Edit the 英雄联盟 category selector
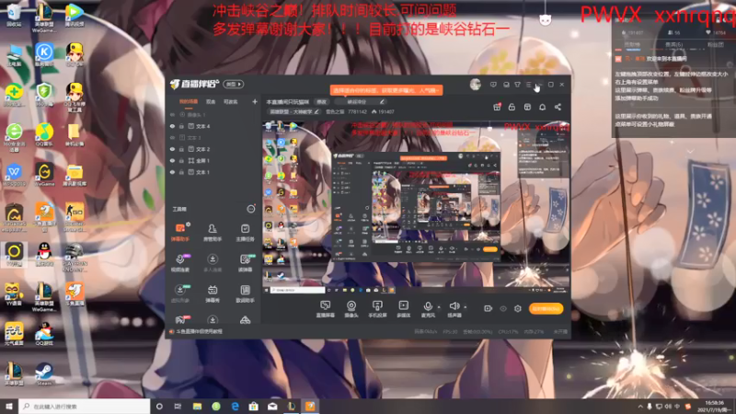Image resolution: width=736 pixels, height=414 pixels. tap(293, 111)
